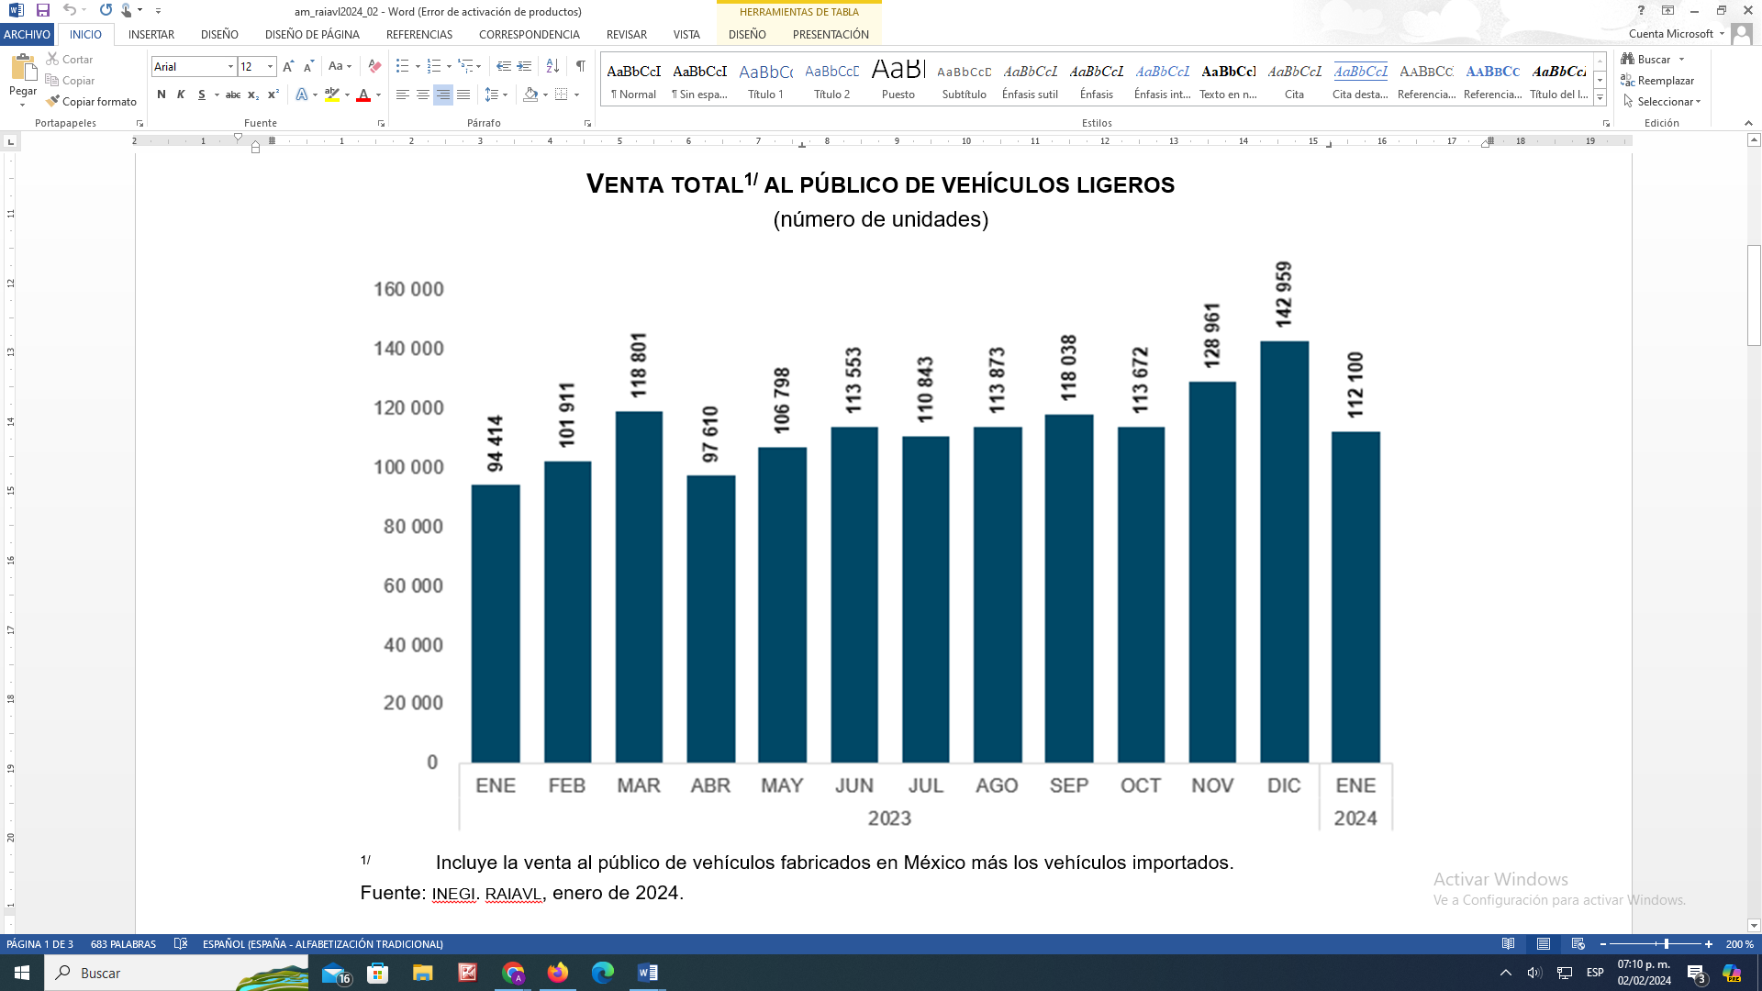Viewport: 1762px width, 991px height.
Task: Save the document with the diskette icon
Action: (x=42, y=10)
